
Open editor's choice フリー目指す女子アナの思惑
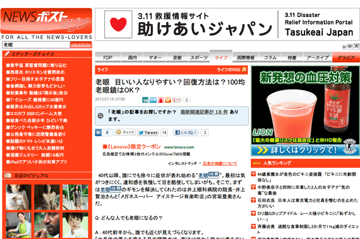click(x=35, y=79)
